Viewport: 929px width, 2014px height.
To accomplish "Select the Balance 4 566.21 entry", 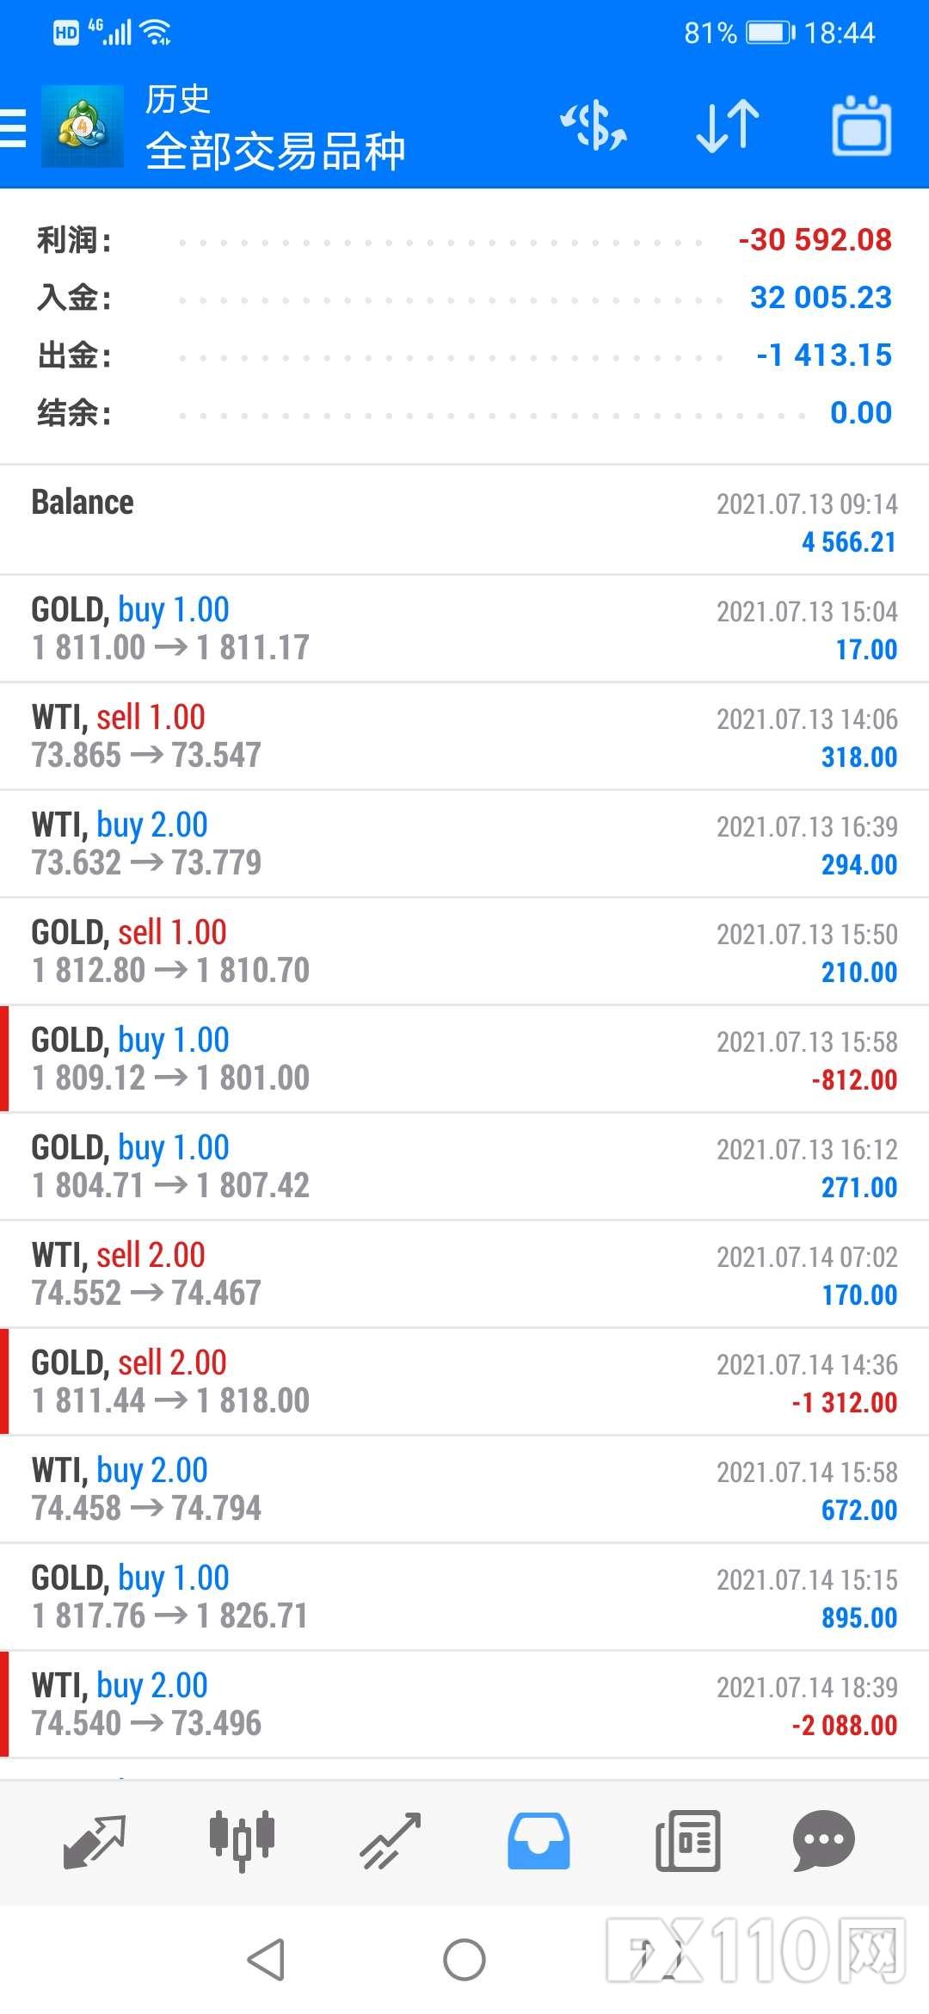I will pyautogui.click(x=464, y=521).
